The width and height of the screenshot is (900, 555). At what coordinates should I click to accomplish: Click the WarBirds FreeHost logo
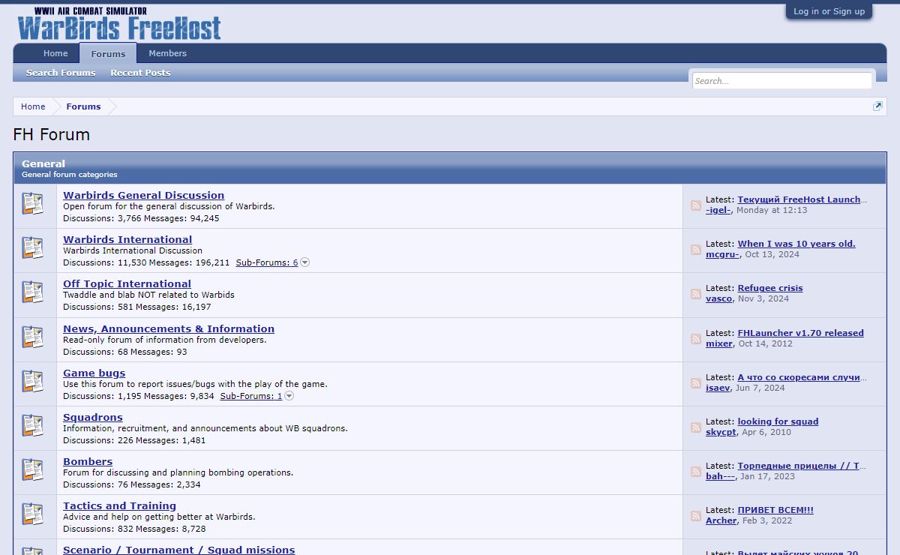coord(119,23)
